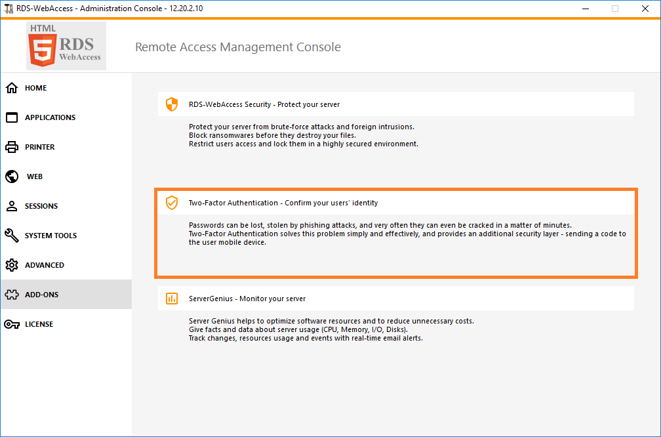Click the line 'Restrict users access and lock them'
661x437 pixels.
(x=304, y=144)
